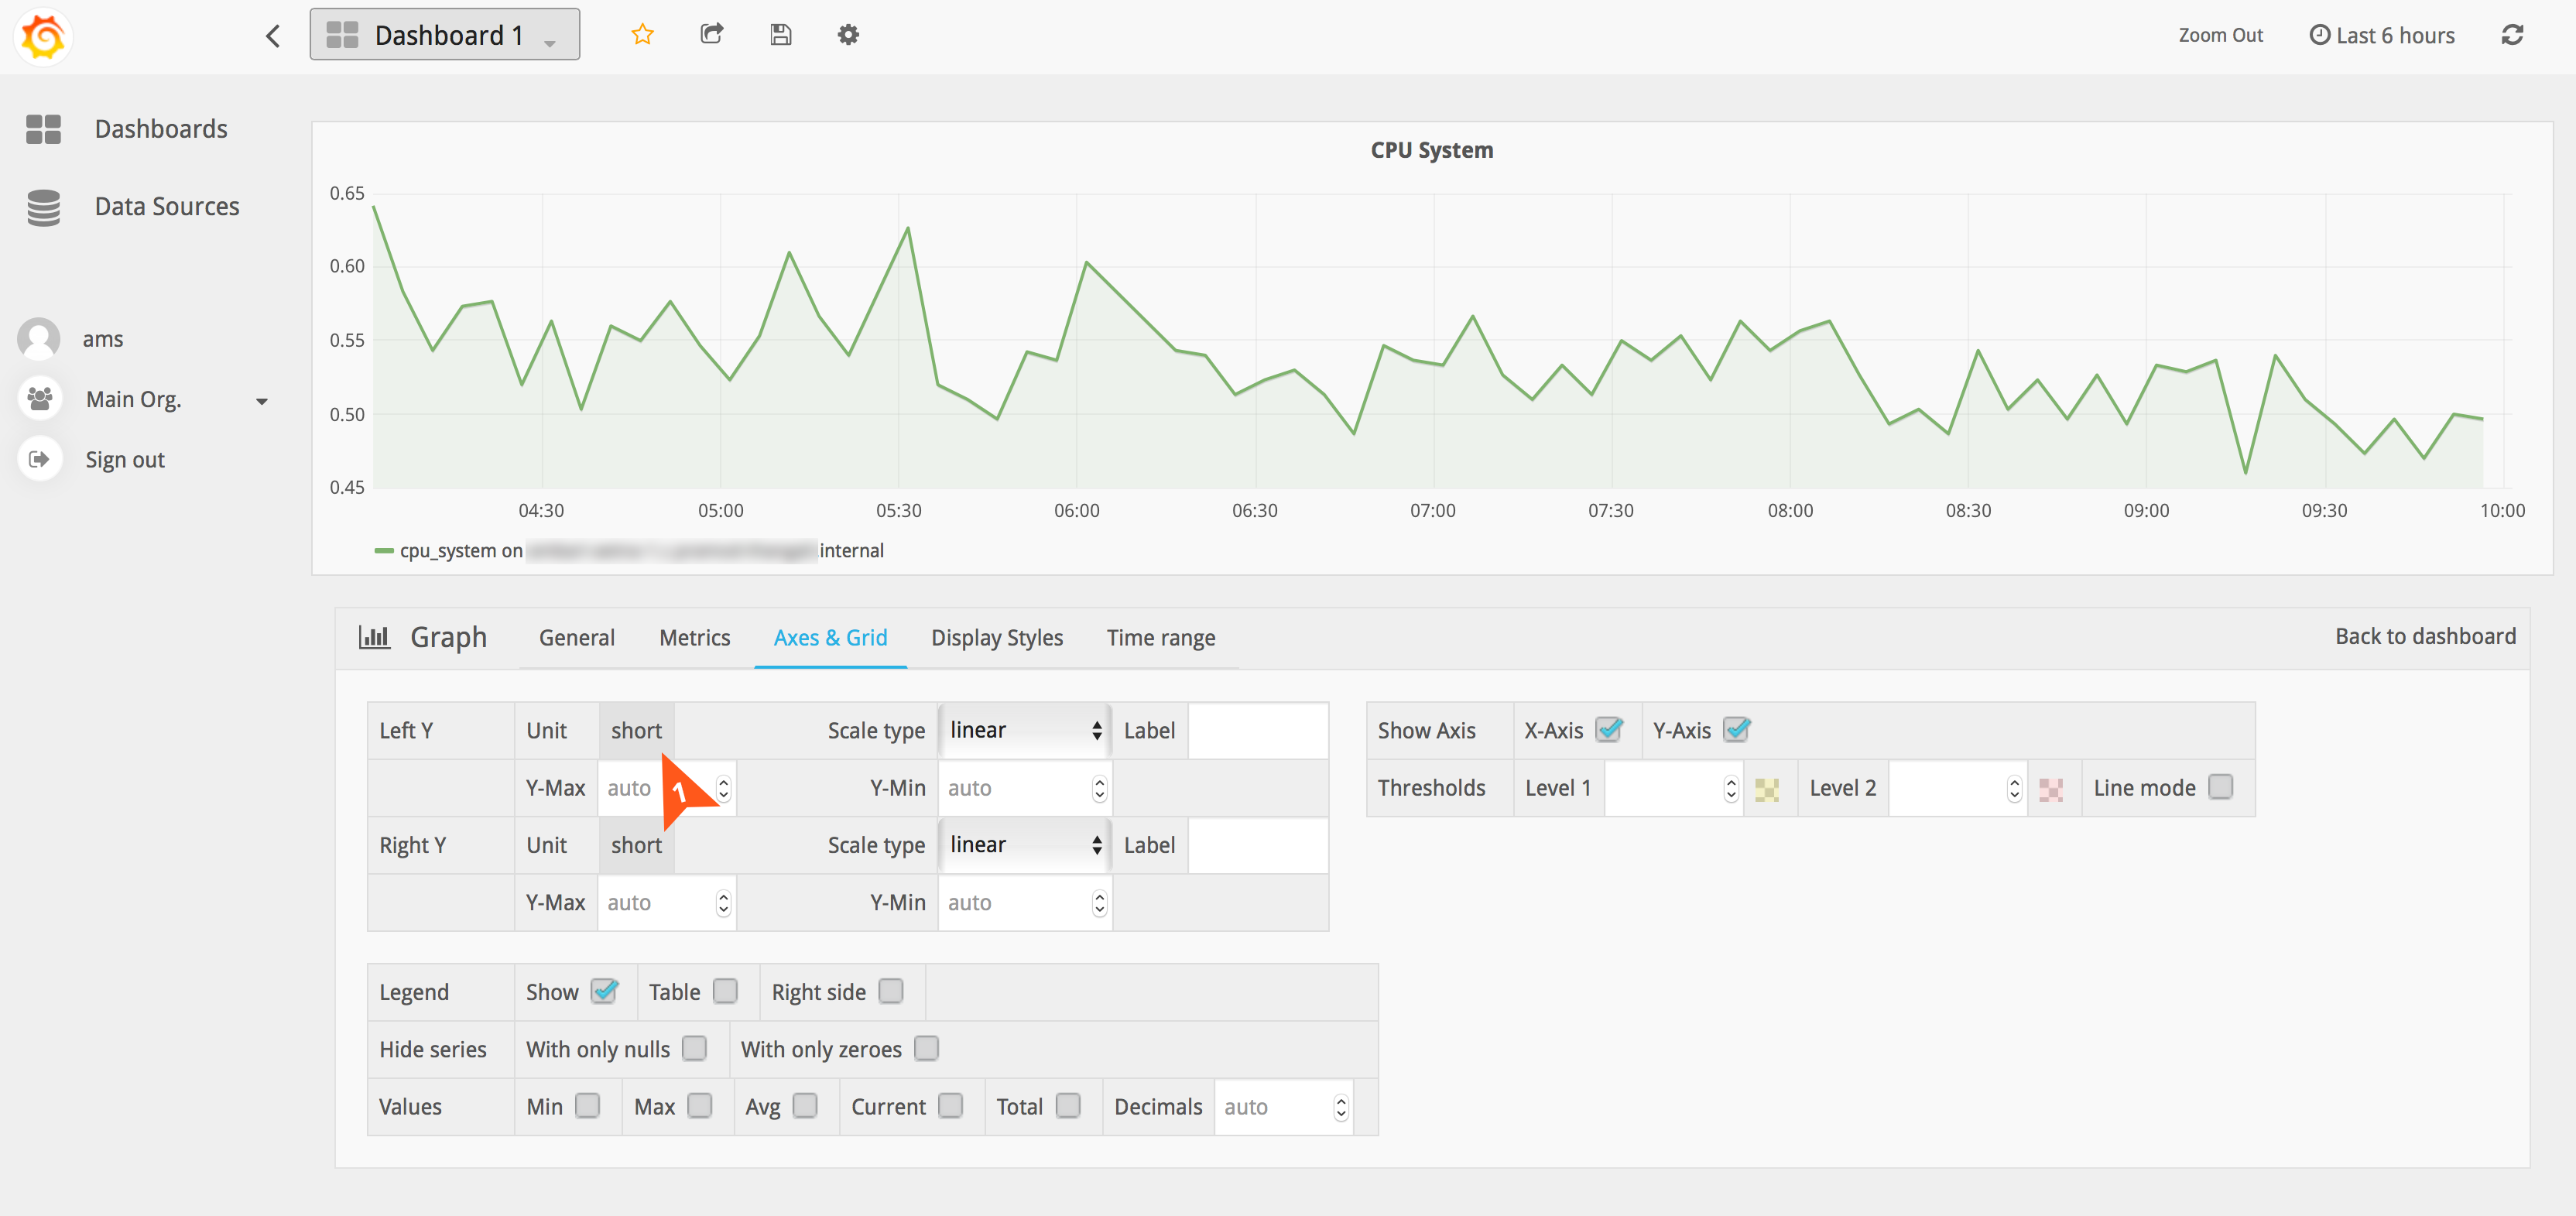The height and width of the screenshot is (1216, 2576).
Task: Click Back to dashboard link
Action: tap(2424, 636)
